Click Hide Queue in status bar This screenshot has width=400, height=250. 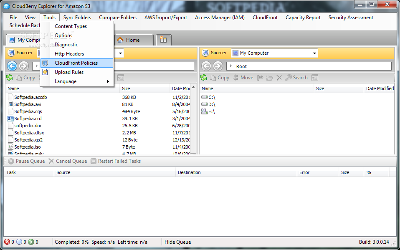coord(177,242)
